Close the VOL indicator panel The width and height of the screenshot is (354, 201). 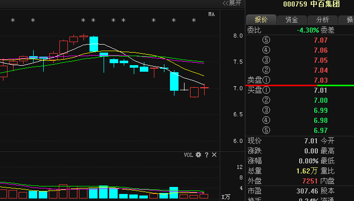(214, 155)
